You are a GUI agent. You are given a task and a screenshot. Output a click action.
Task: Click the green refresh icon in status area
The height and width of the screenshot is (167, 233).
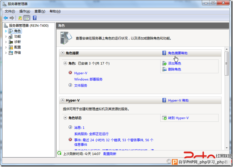click(x=59, y=153)
